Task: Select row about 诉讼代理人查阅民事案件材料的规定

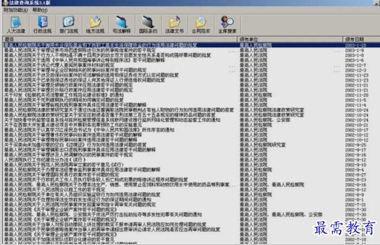Action: (x=191, y=65)
